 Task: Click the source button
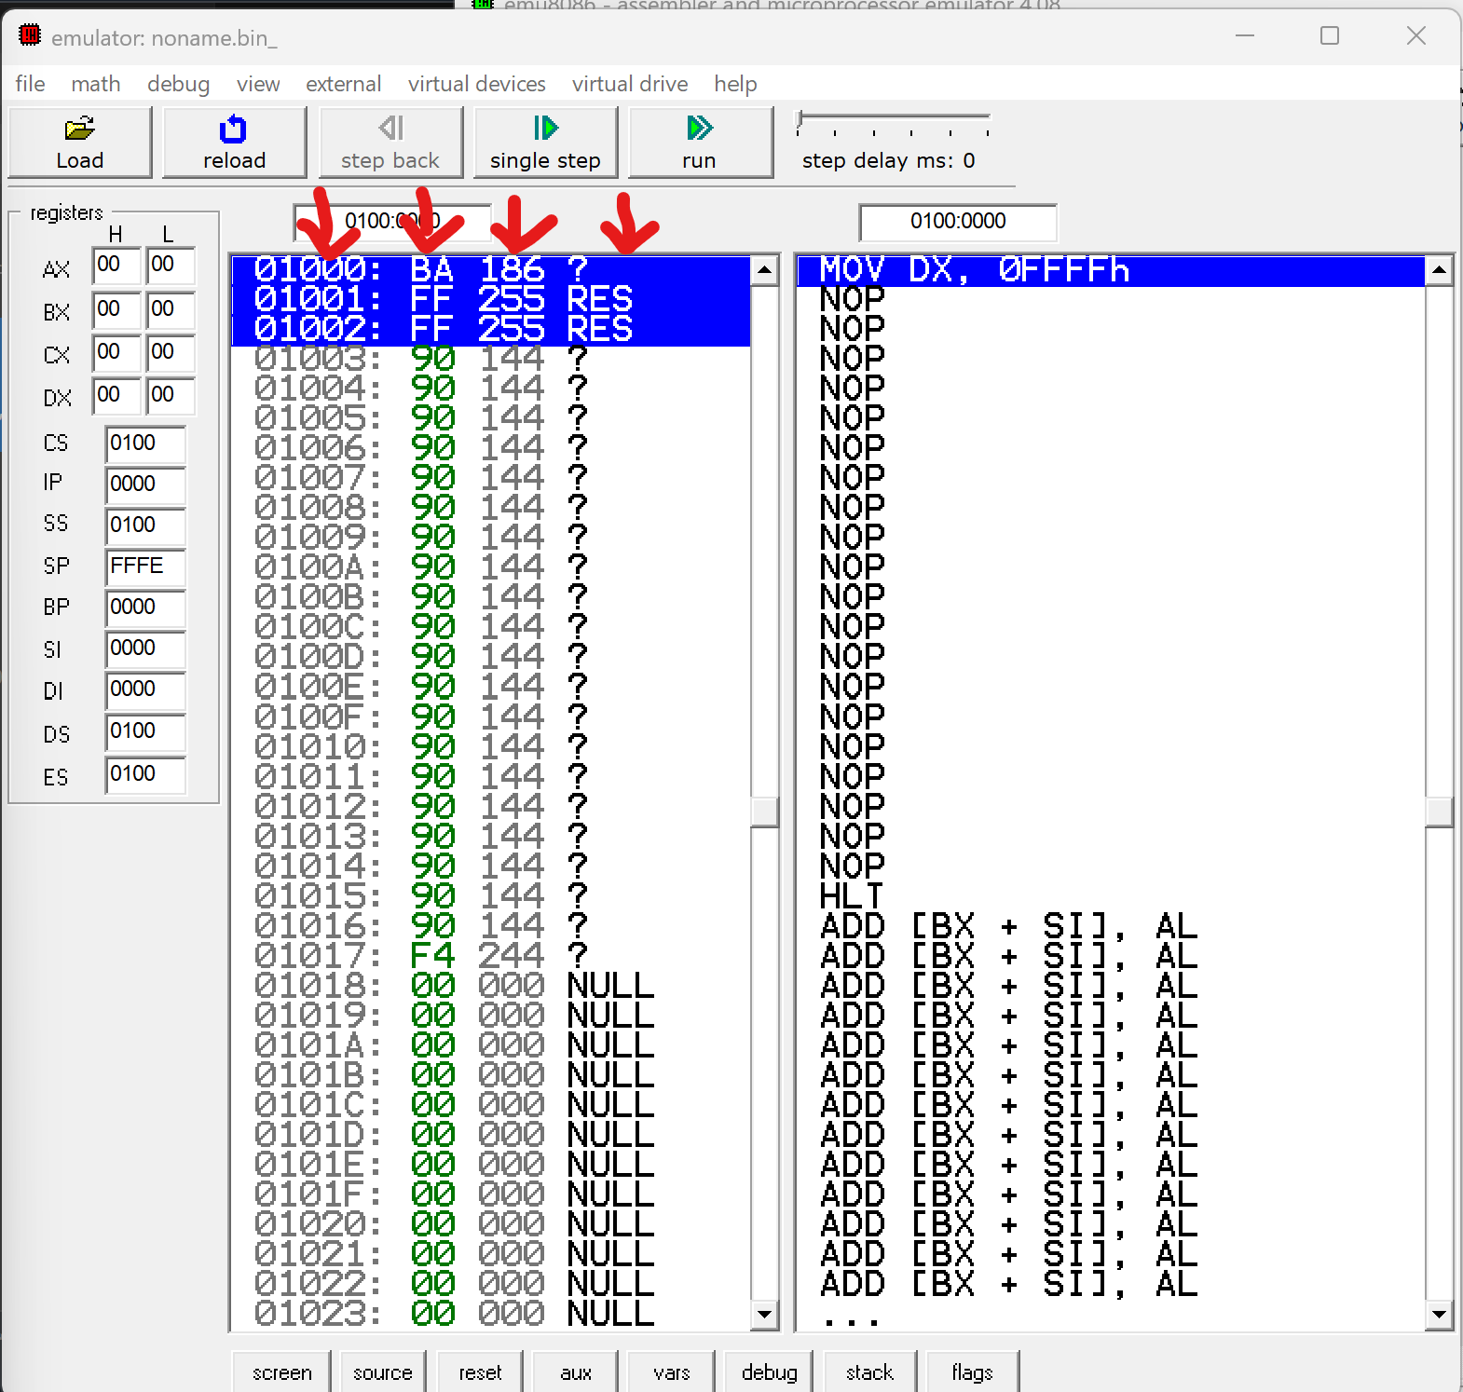383,1372
